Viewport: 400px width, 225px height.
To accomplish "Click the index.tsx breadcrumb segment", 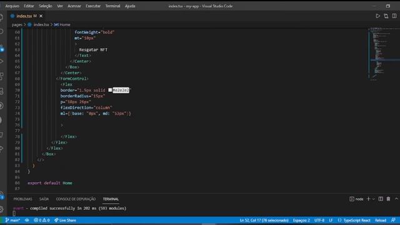I will point(41,25).
